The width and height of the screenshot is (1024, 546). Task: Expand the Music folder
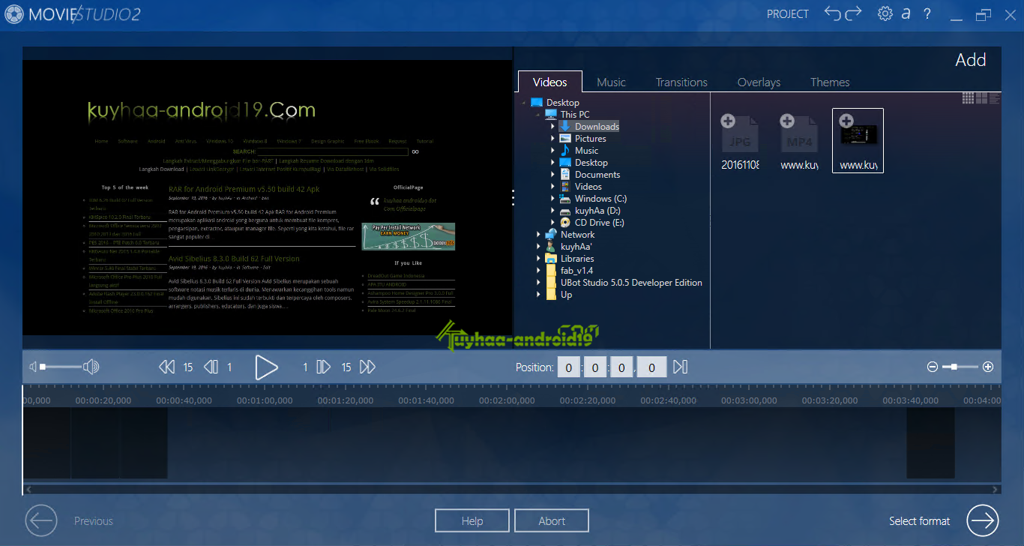552,151
